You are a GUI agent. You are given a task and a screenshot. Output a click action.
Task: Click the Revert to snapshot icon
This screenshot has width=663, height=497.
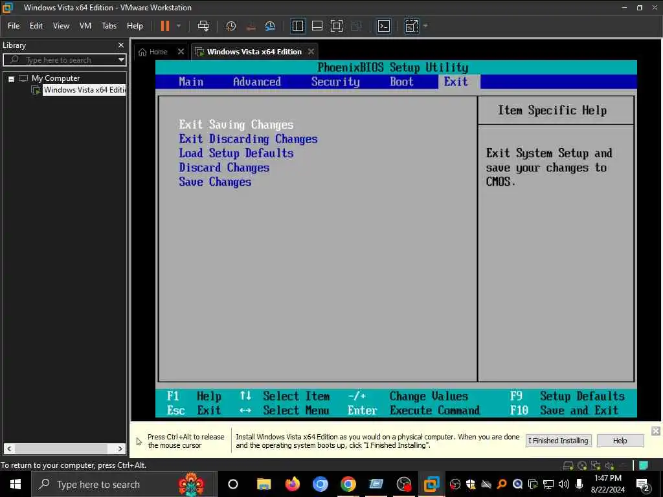click(251, 26)
